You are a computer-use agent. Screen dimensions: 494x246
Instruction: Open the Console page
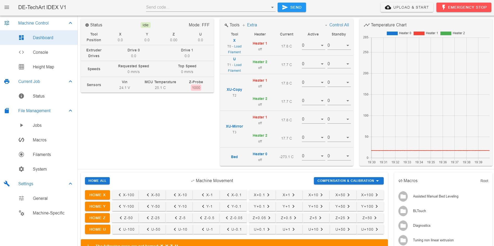click(x=39, y=52)
